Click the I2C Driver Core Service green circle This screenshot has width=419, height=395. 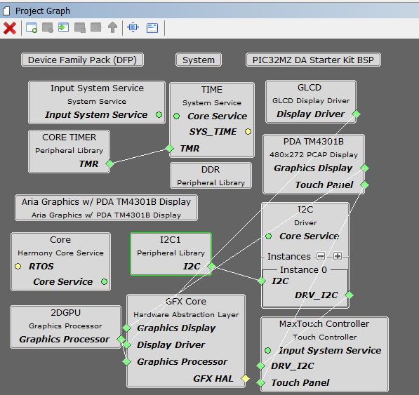click(x=269, y=236)
